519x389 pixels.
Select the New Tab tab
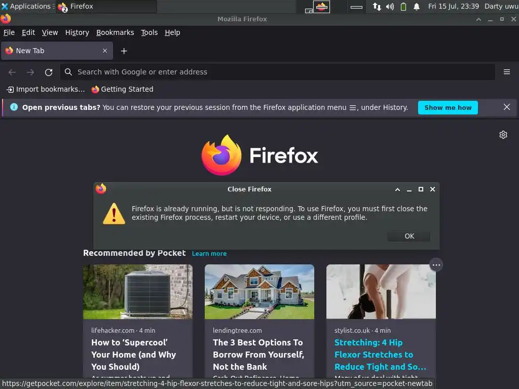click(57, 51)
